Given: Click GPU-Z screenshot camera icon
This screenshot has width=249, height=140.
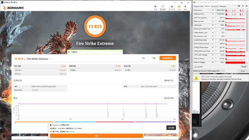Looking at the screenshot, I should tap(239, 6).
